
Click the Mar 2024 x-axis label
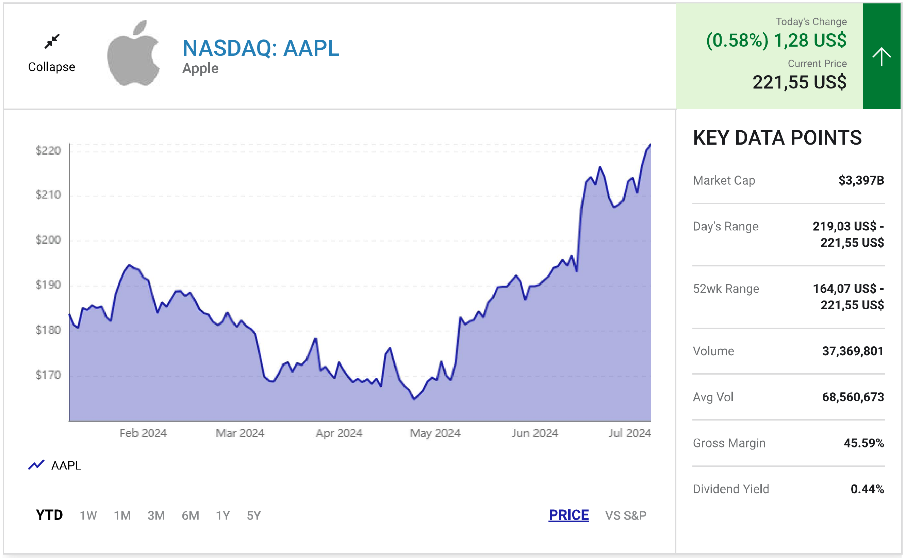pos(240,433)
